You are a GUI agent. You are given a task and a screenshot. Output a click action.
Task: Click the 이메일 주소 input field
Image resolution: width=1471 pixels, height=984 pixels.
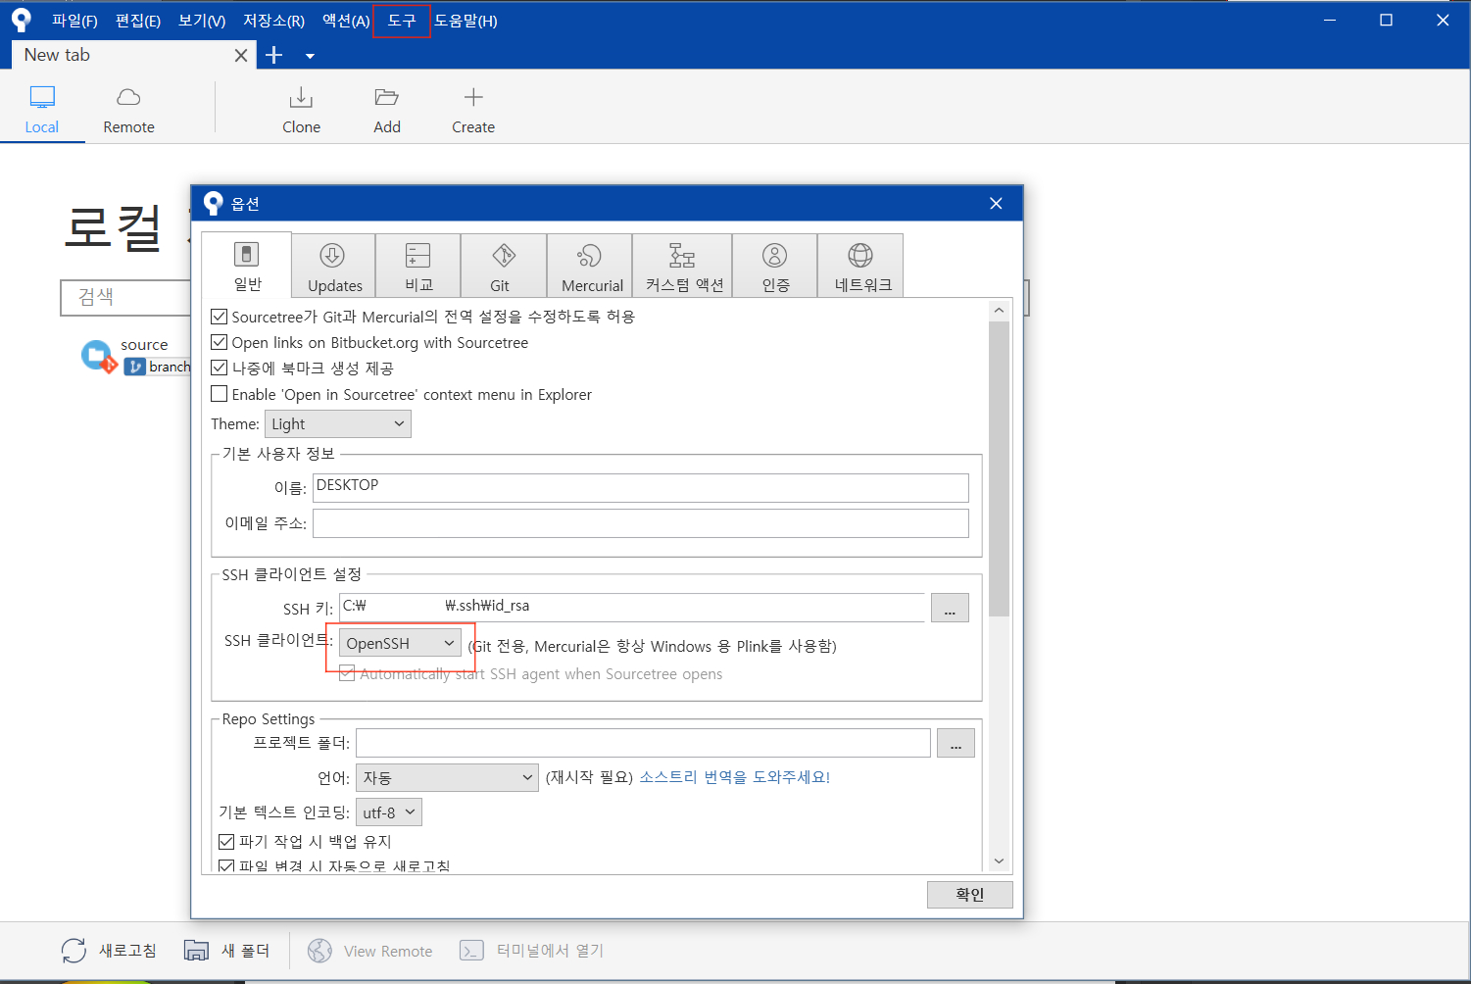coord(641,522)
